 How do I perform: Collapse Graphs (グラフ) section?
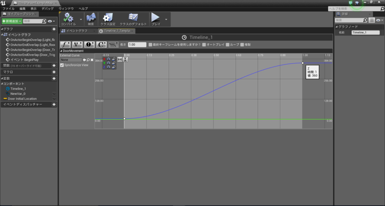point(2,29)
